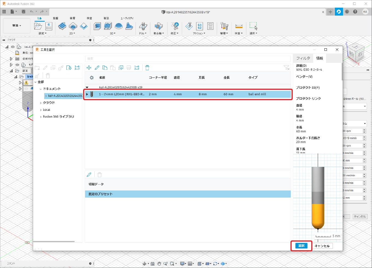Click the blue trash icon above the tool list
This screenshot has height=268, width=372.
point(147,68)
